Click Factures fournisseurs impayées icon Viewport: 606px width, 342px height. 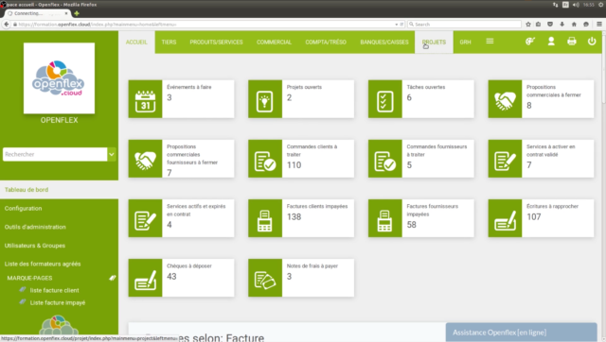(385, 218)
